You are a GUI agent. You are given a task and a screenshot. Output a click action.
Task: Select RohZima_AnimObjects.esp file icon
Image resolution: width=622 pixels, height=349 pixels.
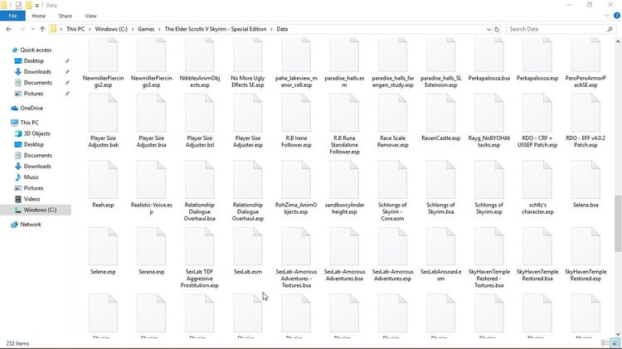(x=296, y=180)
